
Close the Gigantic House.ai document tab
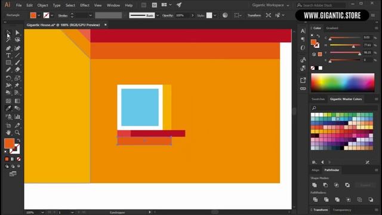pos(106,25)
